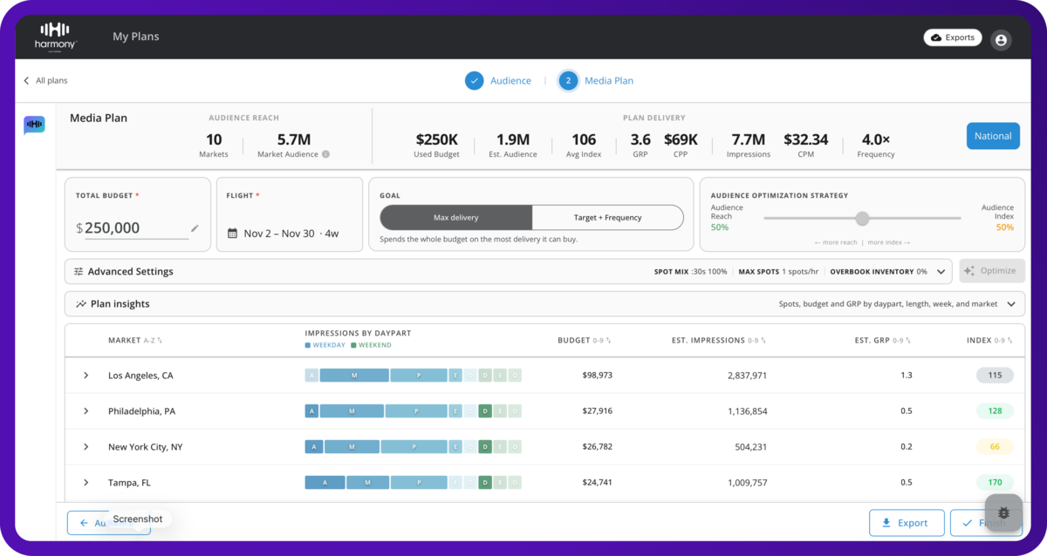Sort the table by Budget
Screen dimensions: 1047x556
583,340
